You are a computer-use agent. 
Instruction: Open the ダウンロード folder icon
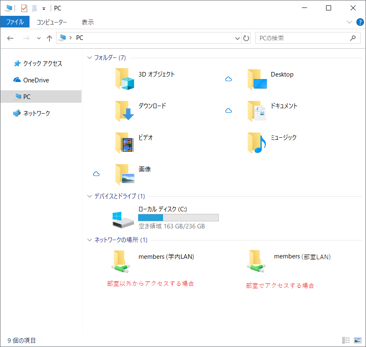pos(125,111)
